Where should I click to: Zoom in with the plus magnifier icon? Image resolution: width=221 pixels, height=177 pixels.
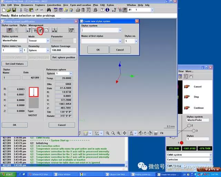[x=119, y=133]
